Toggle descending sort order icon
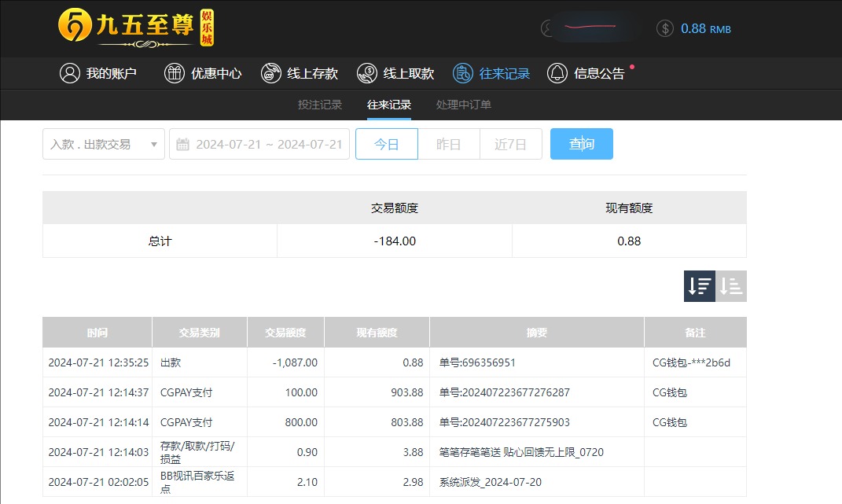The width and height of the screenshot is (842, 504). [x=699, y=285]
